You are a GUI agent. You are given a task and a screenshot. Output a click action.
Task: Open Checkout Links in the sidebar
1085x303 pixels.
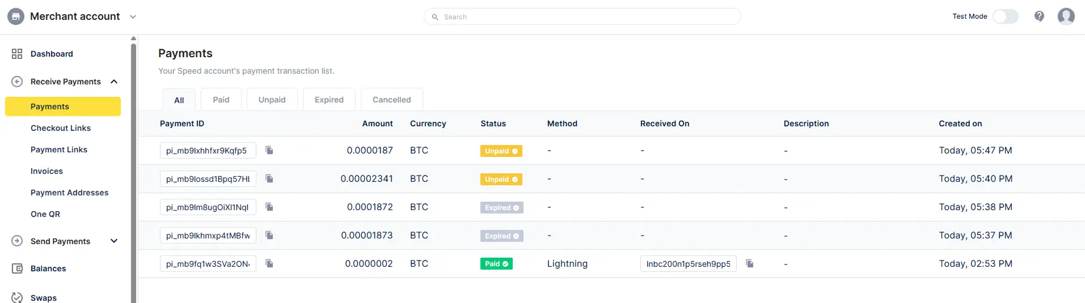61,128
